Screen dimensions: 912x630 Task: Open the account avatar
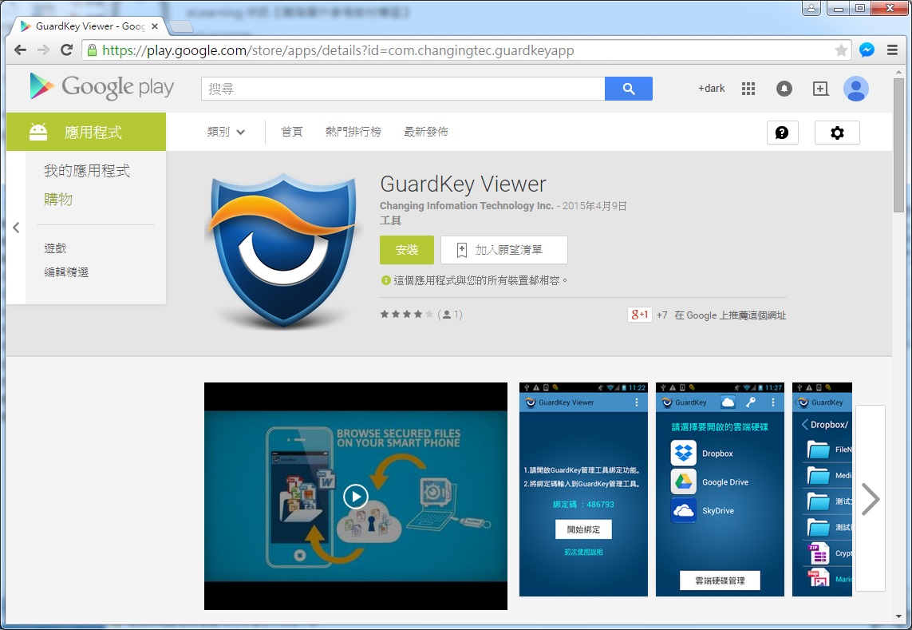[x=855, y=89]
